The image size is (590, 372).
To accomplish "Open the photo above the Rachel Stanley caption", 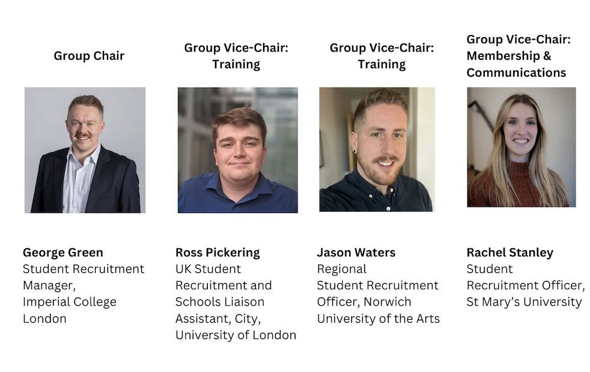I will point(522,147).
